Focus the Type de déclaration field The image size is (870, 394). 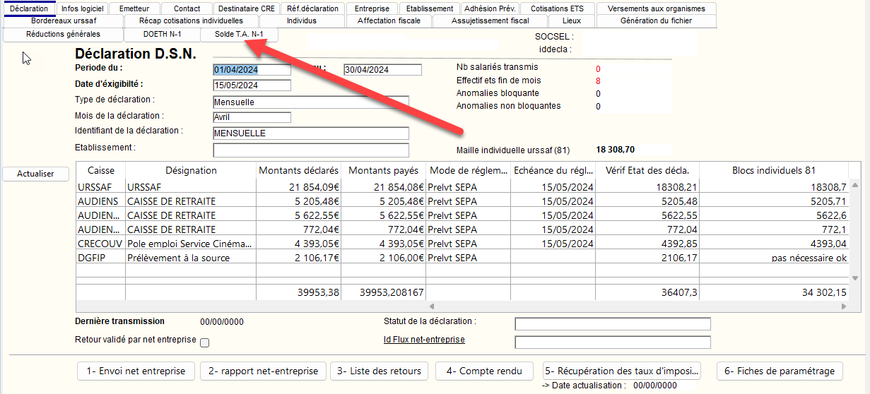coord(311,102)
